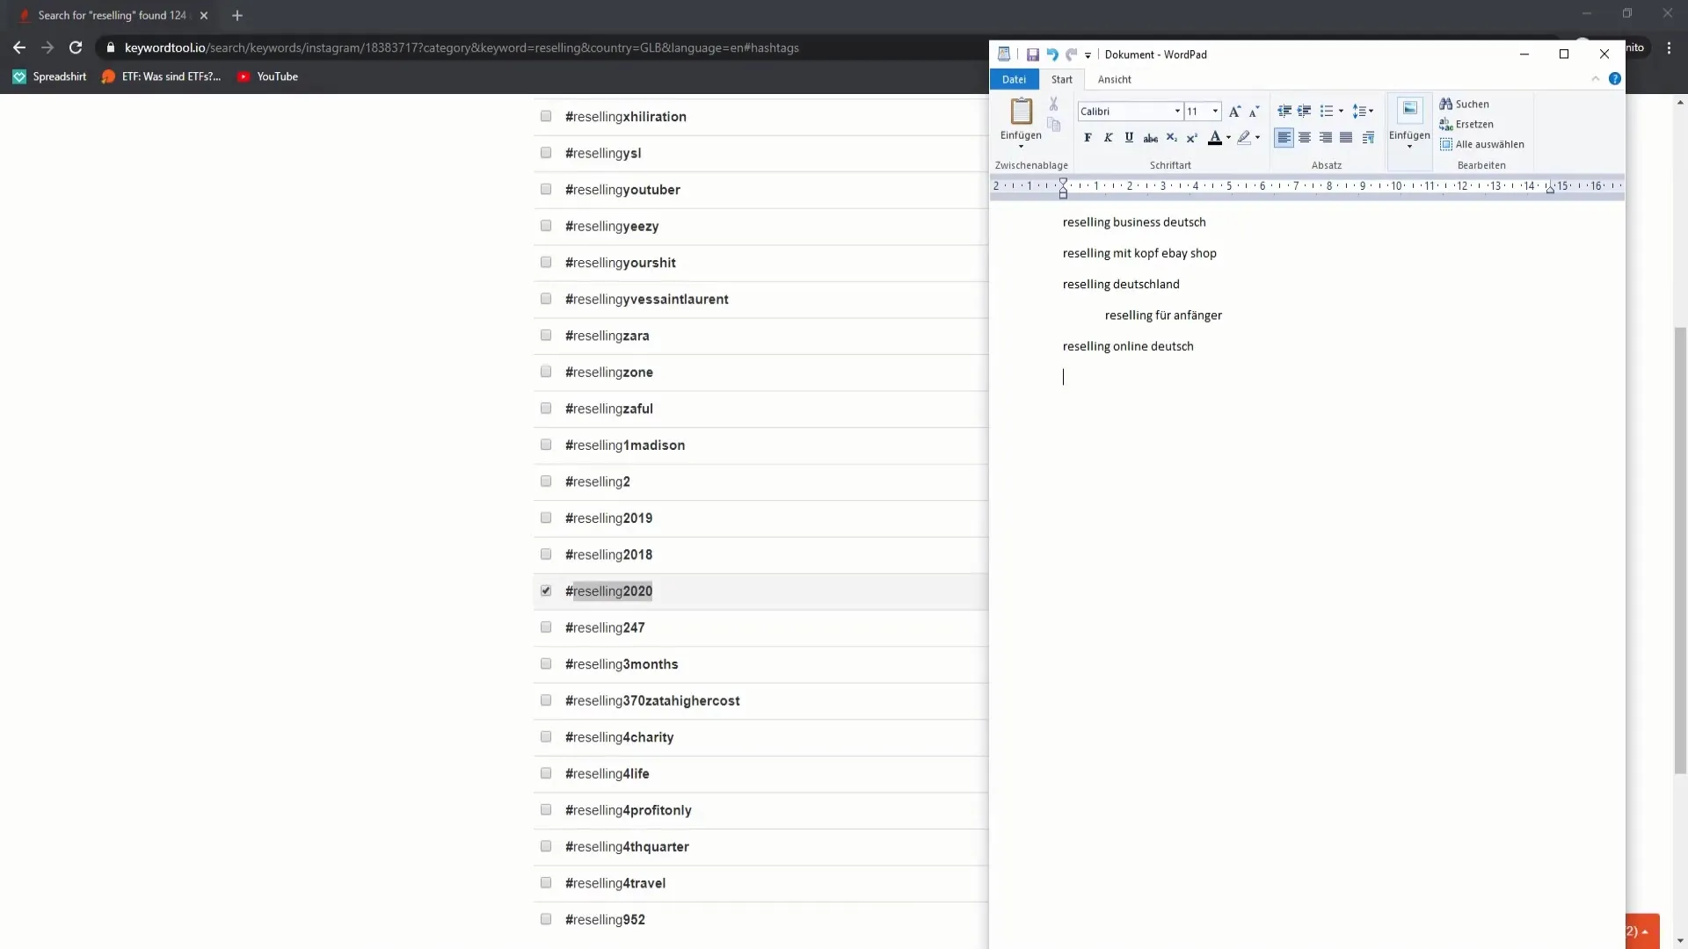The image size is (1688, 949).
Task: Collapse the WordPad ribbon with the chevron
Action: [x=1595, y=79]
